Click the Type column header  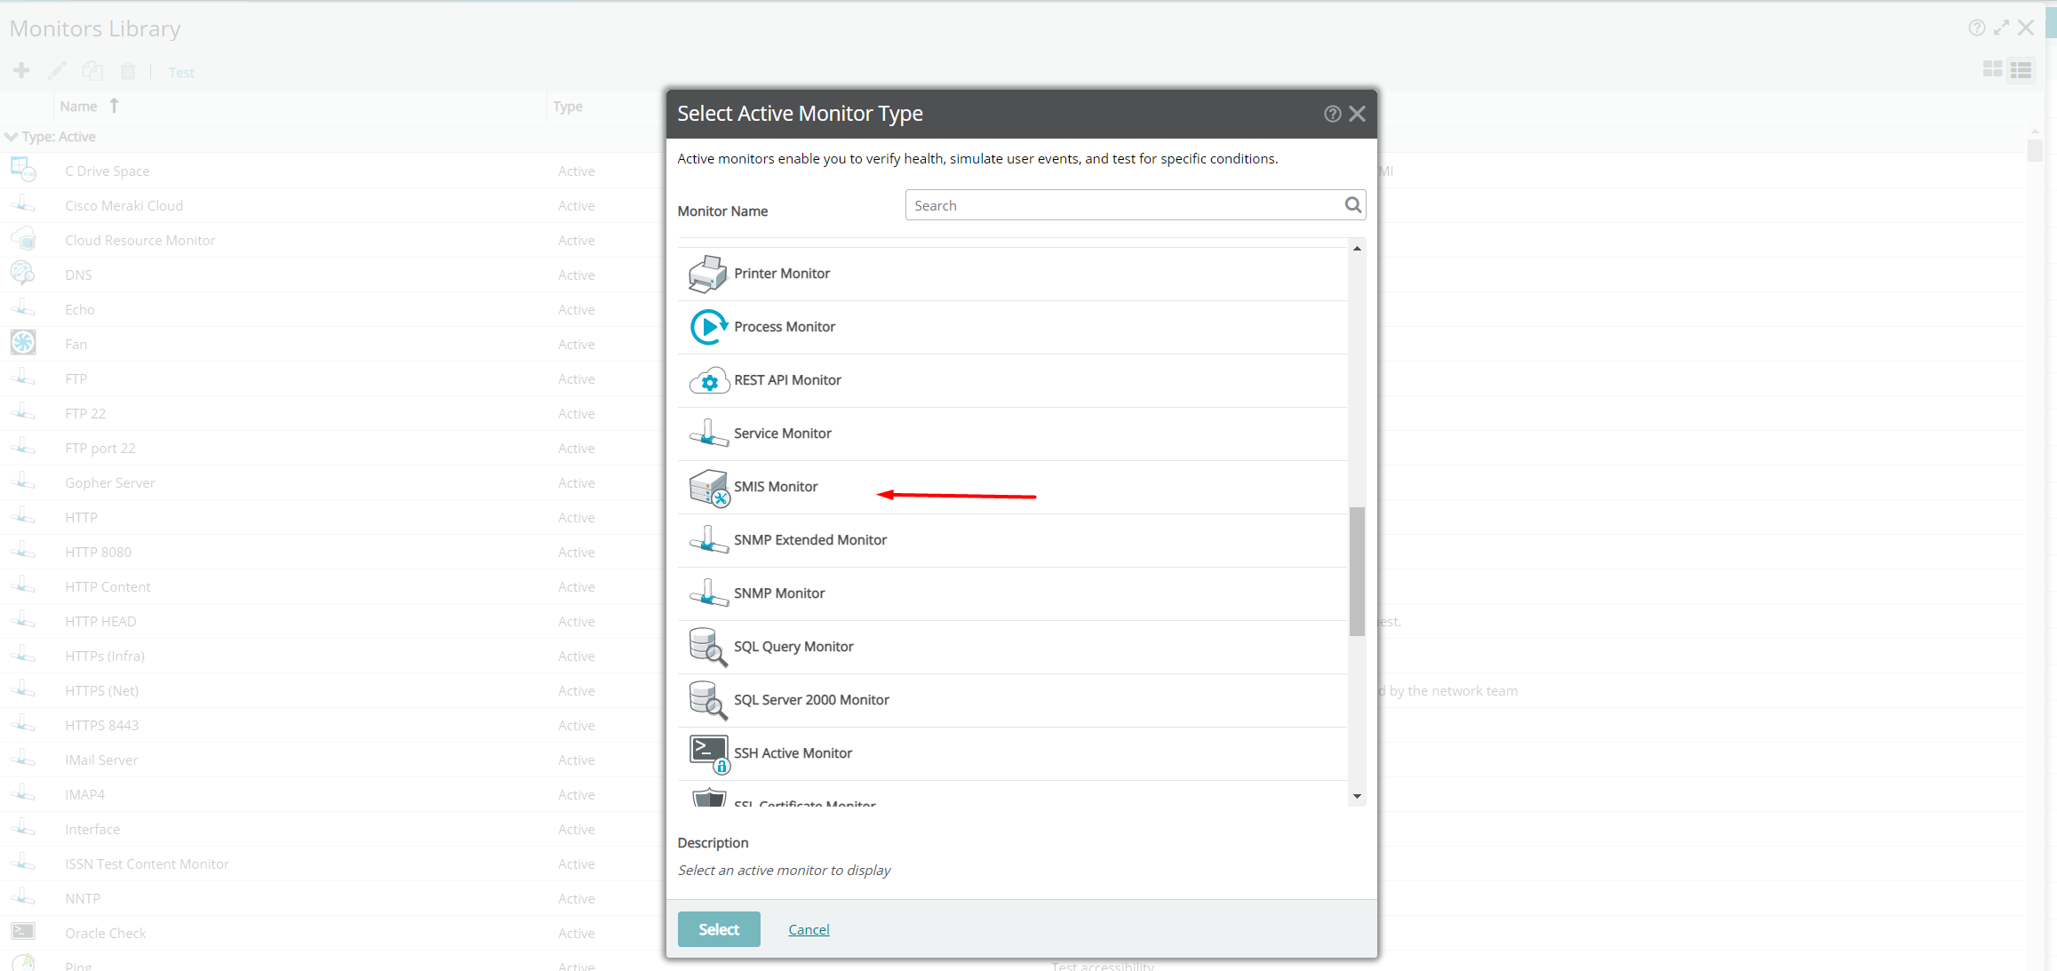tap(568, 107)
